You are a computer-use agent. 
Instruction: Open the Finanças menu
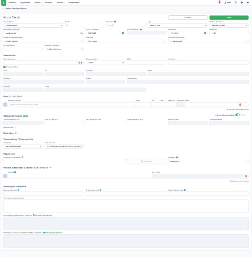[50, 3]
